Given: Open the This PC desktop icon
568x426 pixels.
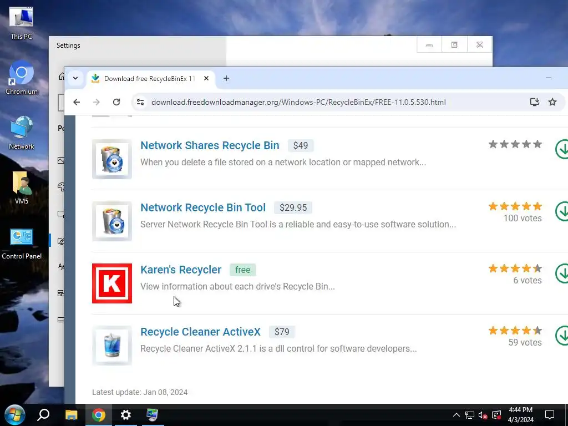Looking at the screenshot, I should tap(21, 23).
